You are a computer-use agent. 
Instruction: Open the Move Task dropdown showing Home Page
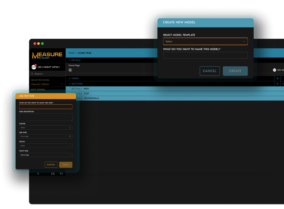[x=46, y=155]
